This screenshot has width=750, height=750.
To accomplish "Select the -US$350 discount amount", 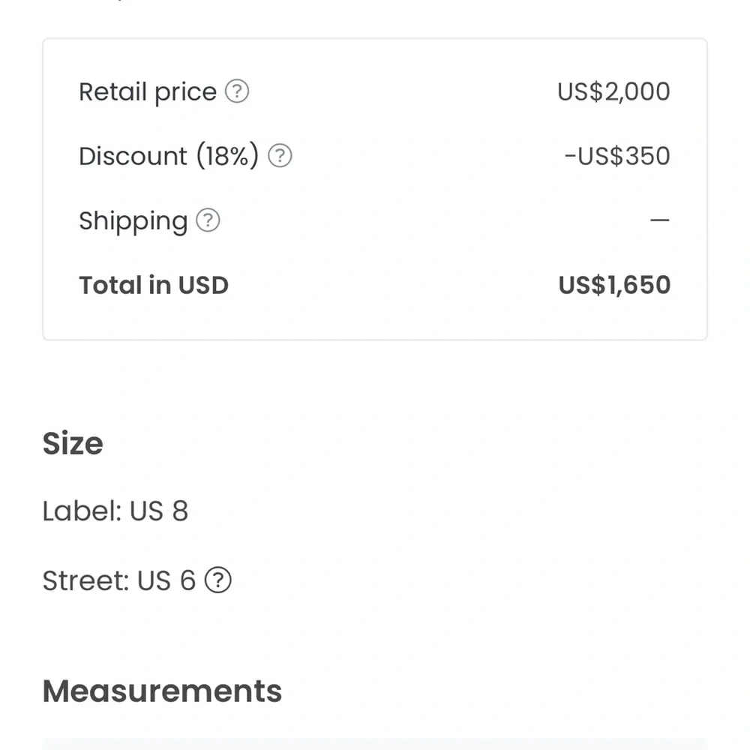I will click(617, 156).
